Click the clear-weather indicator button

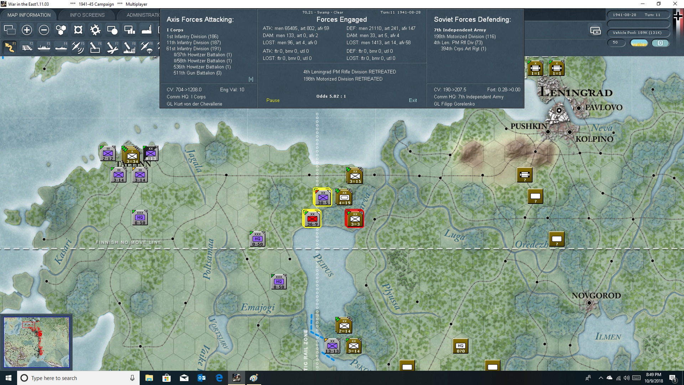(639, 43)
